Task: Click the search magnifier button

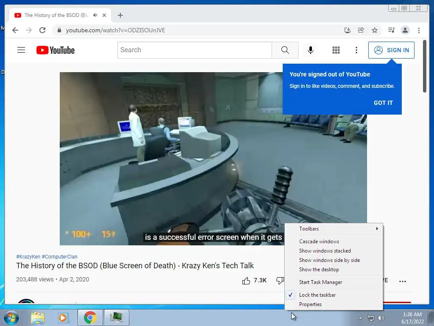Action: [x=285, y=50]
